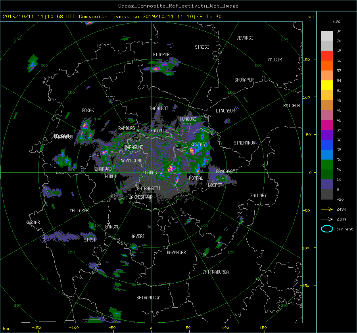Viewport: 357px width, 333px height.
Task: Click the red 65 dBZ legend swatch
Action: pos(327,56)
